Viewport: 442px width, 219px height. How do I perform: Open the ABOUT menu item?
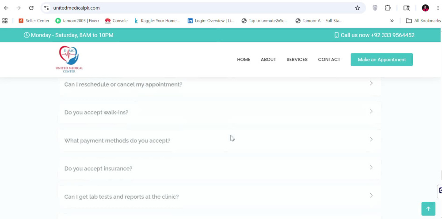click(x=268, y=60)
